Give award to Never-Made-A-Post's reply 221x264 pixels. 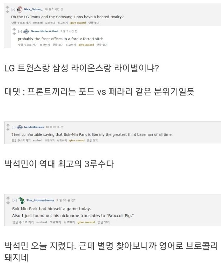[x=86, y=45]
